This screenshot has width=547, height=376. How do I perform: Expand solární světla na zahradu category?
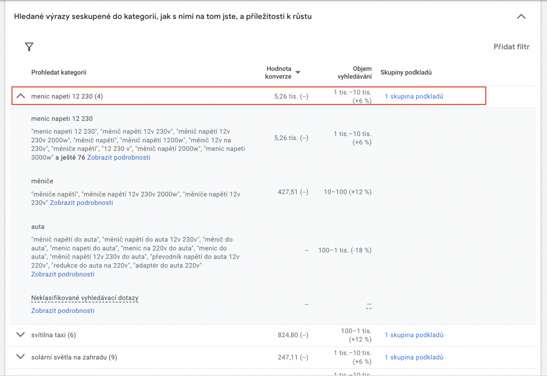point(20,357)
